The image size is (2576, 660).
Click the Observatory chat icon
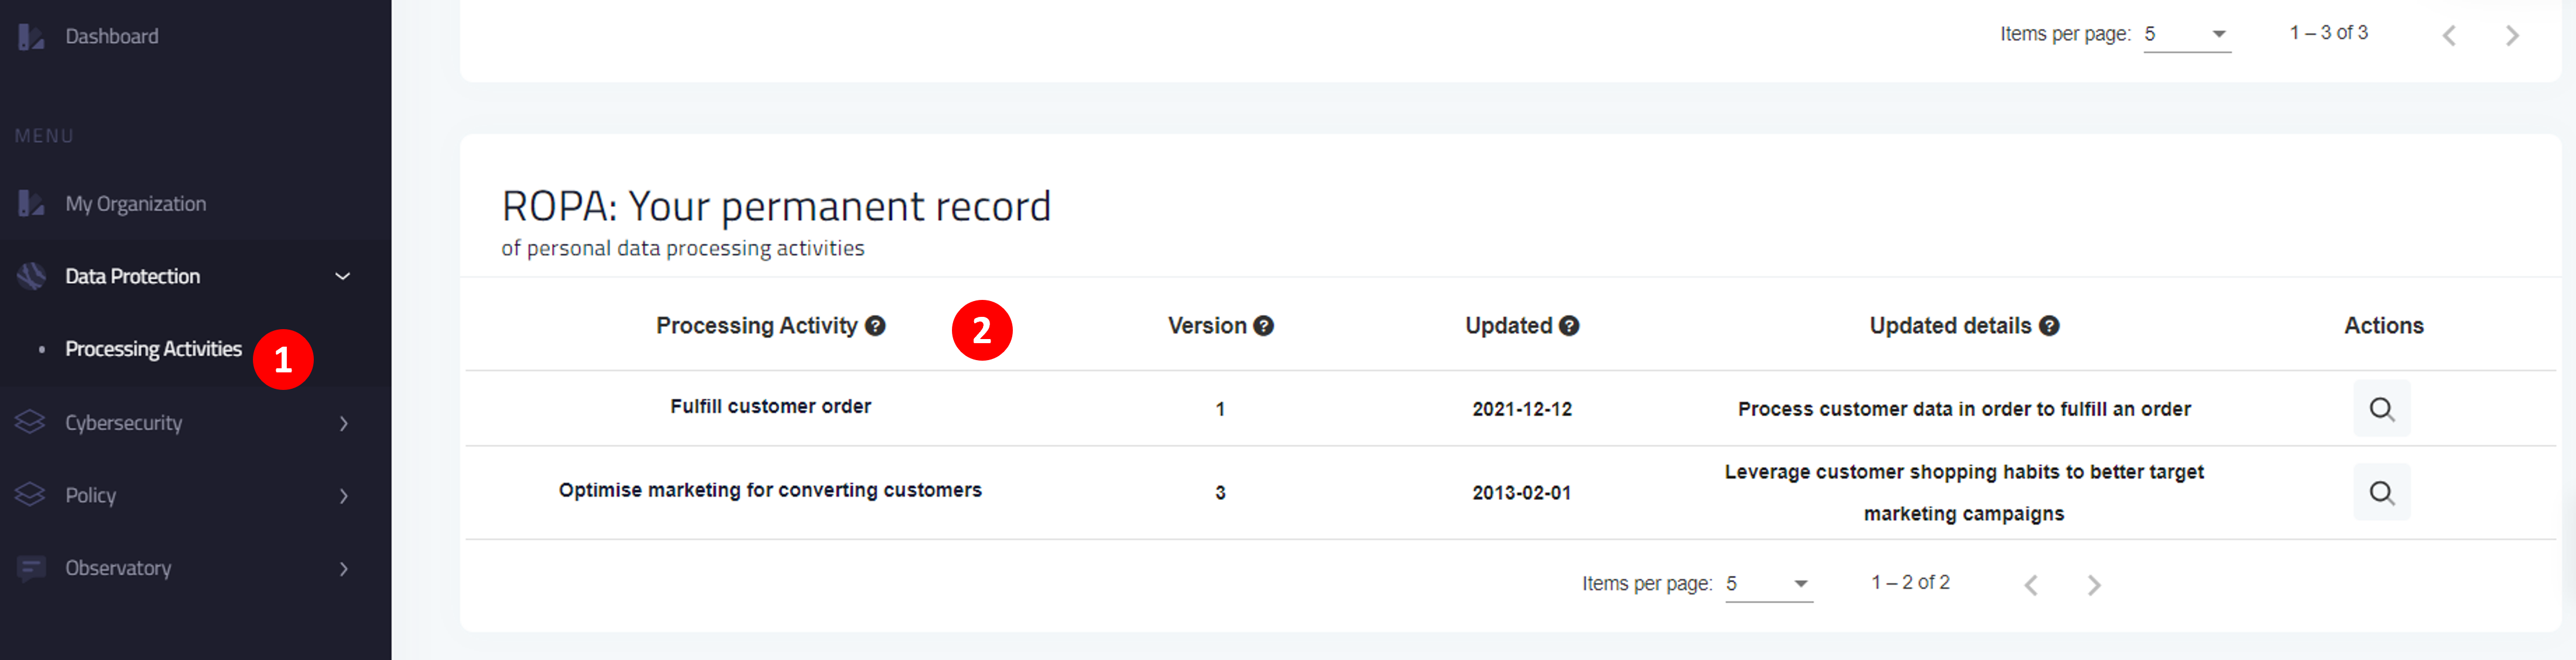(x=31, y=568)
